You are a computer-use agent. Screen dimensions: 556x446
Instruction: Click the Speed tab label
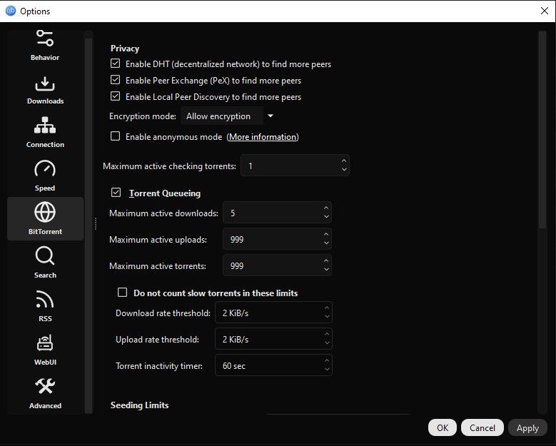pyautogui.click(x=45, y=188)
